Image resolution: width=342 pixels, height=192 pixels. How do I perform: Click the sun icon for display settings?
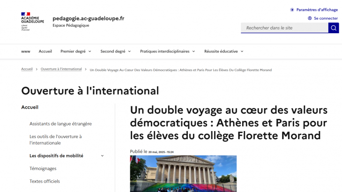[292, 9]
